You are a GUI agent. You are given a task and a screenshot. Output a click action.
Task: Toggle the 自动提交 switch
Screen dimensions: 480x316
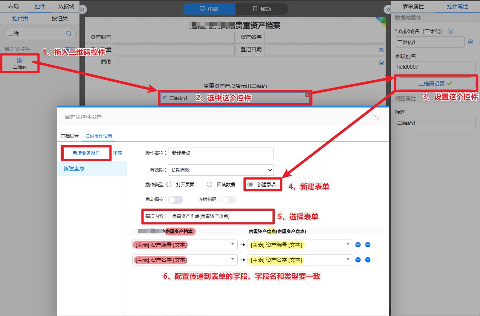(x=176, y=199)
